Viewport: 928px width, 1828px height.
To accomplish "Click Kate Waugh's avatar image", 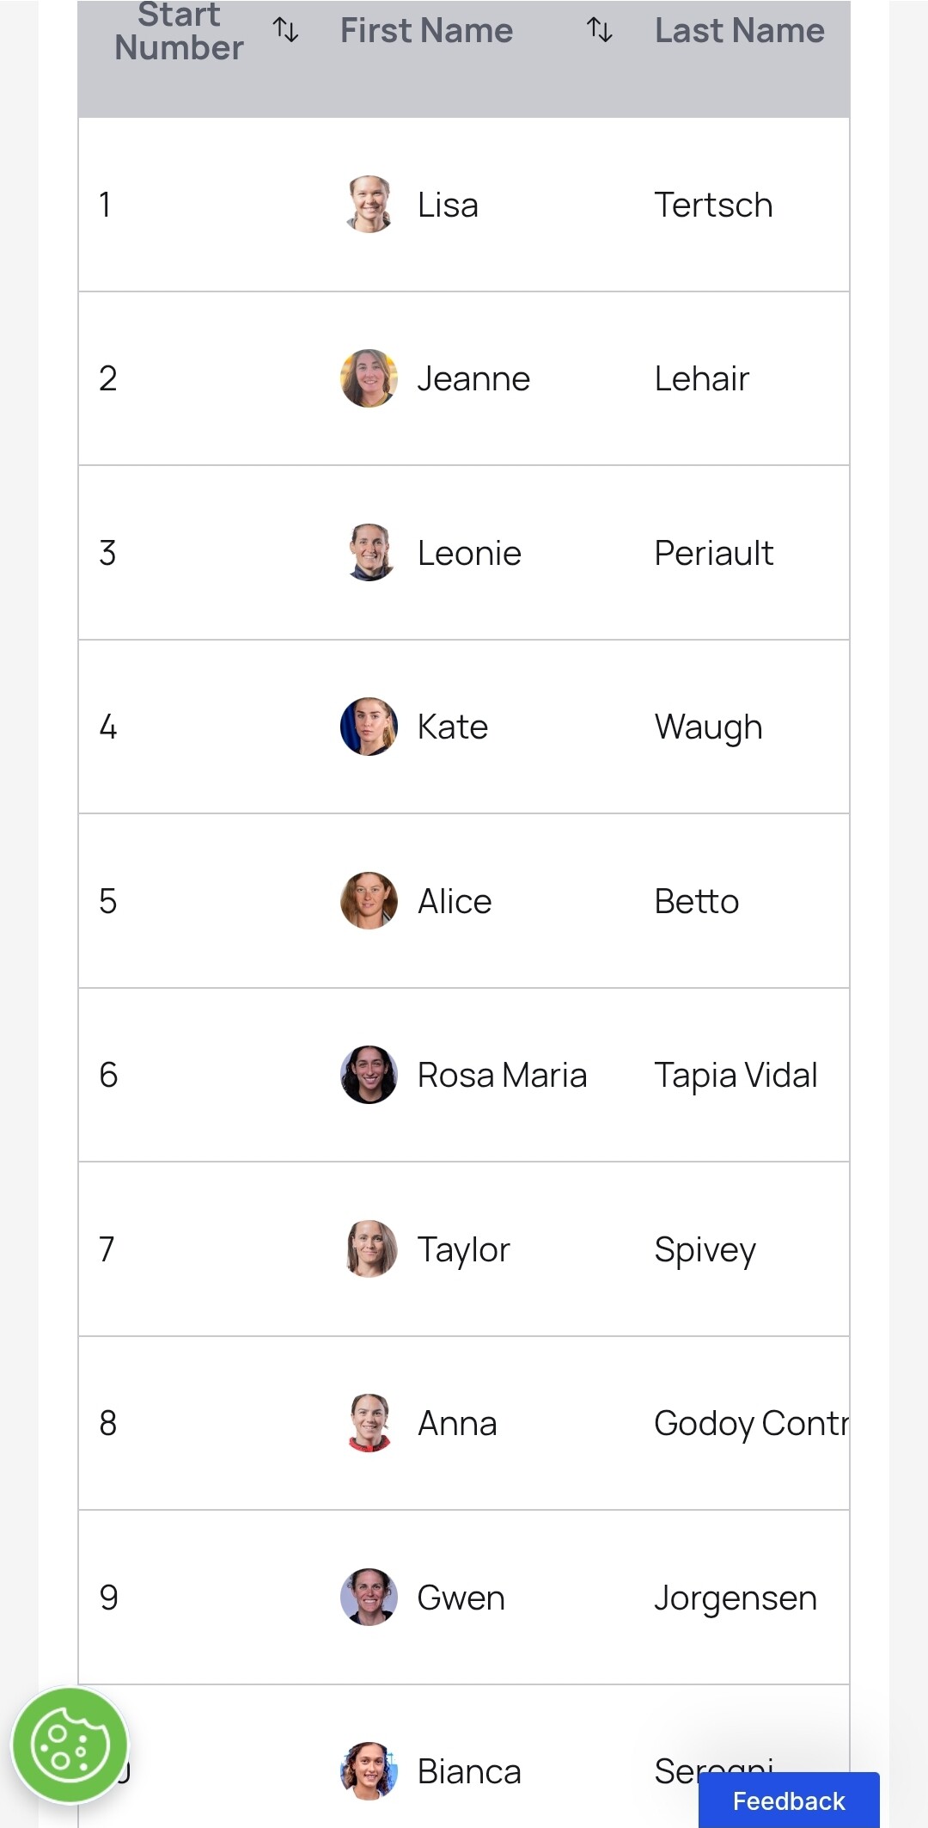I will 369,727.
